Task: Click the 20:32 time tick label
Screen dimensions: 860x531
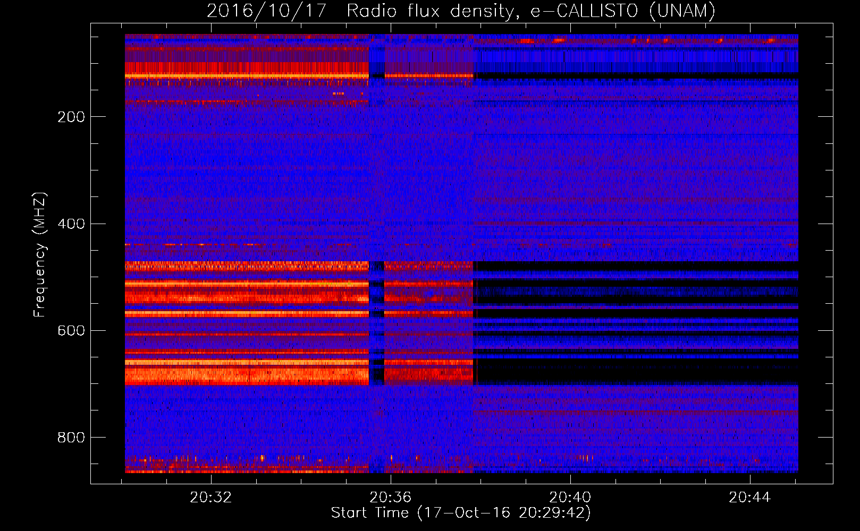Action: [211, 498]
